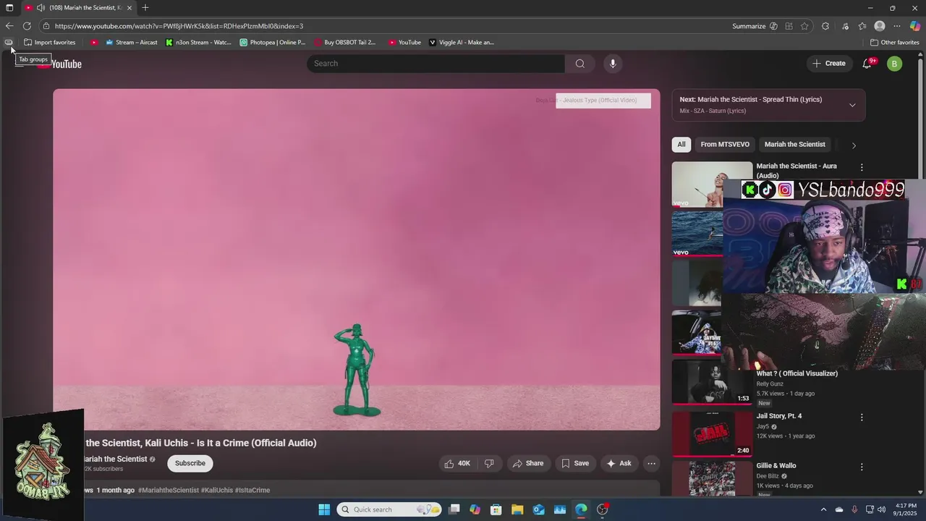Like the video with 40K thumbs up
926x521 pixels.
[x=456, y=463]
